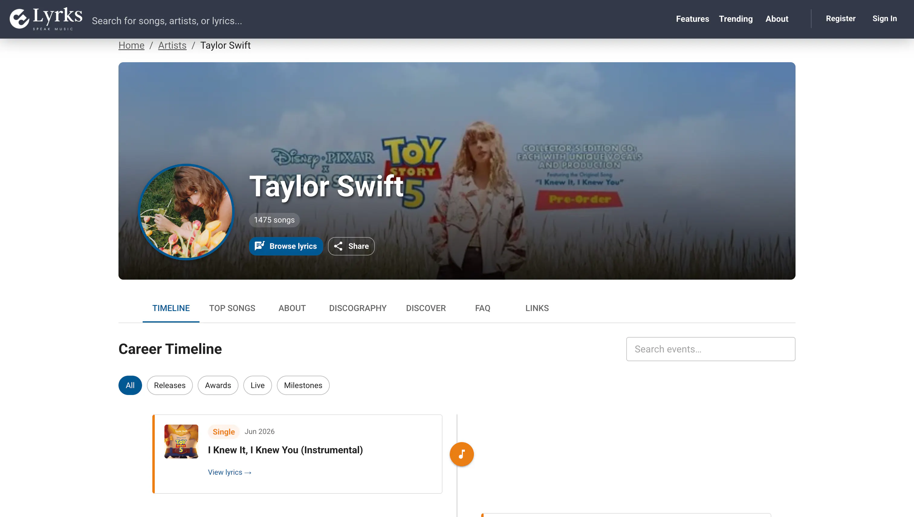This screenshot has width=914, height=517.
Task: Switch to the Links tab
Action: click(x=537, y=308)
